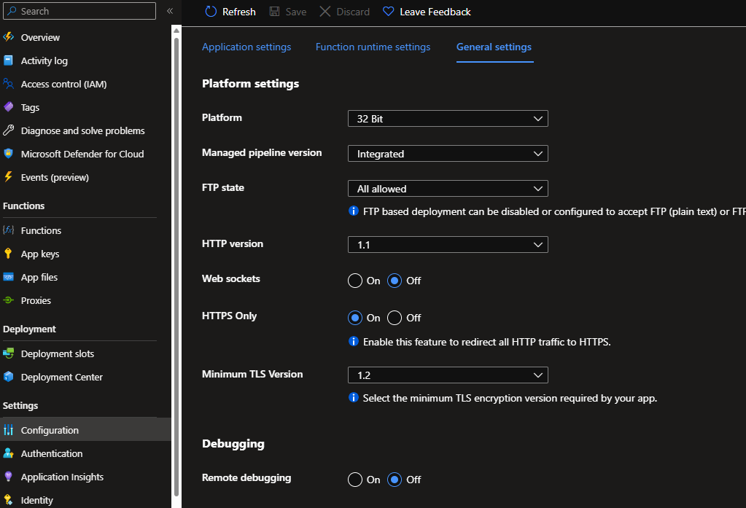Image resolution: width=746 pixels, height=508 pixels.
Task: Click the Configuration sliders icon
Action: pyautogui.click(x=8, y=430)
